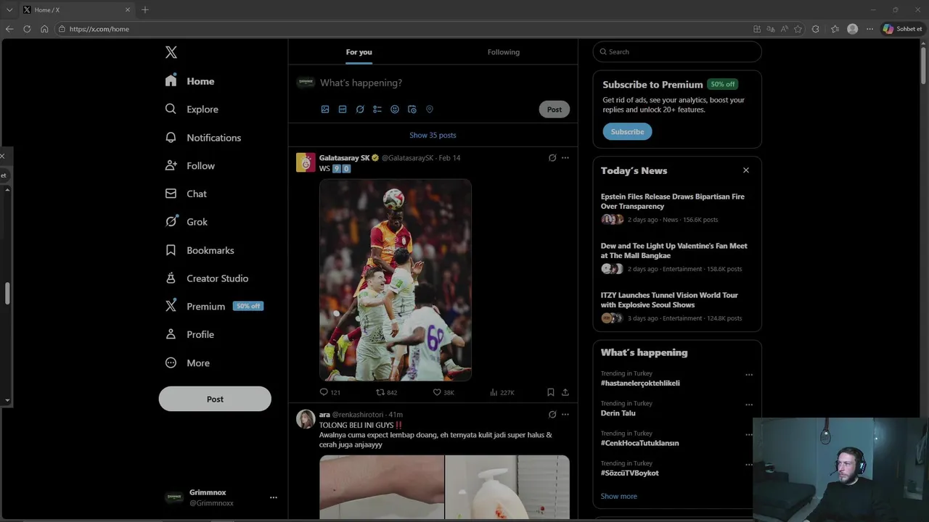
Task: Click the Subscribe button
Action: [627, 131]
